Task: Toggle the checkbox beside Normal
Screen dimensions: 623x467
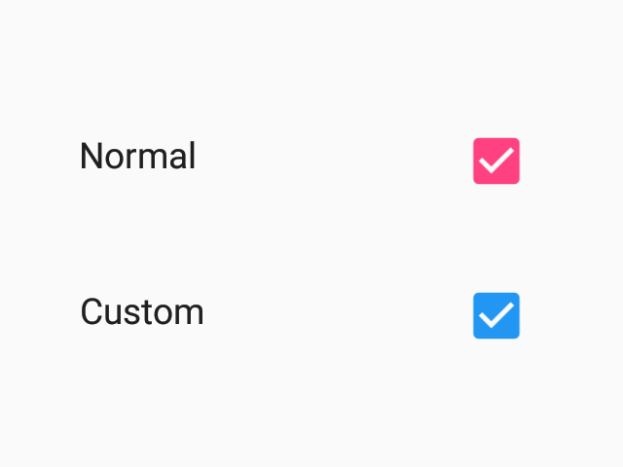Action: tap(496, 161)
